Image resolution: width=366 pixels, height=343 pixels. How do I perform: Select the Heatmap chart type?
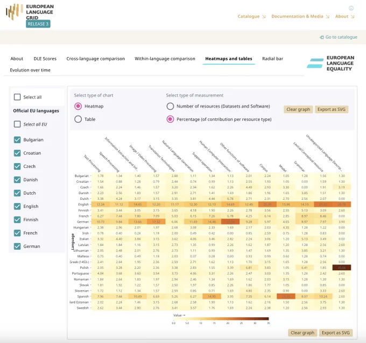78,106
